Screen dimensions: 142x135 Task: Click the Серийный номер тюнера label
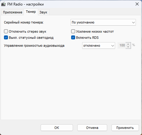pos(24,22)
